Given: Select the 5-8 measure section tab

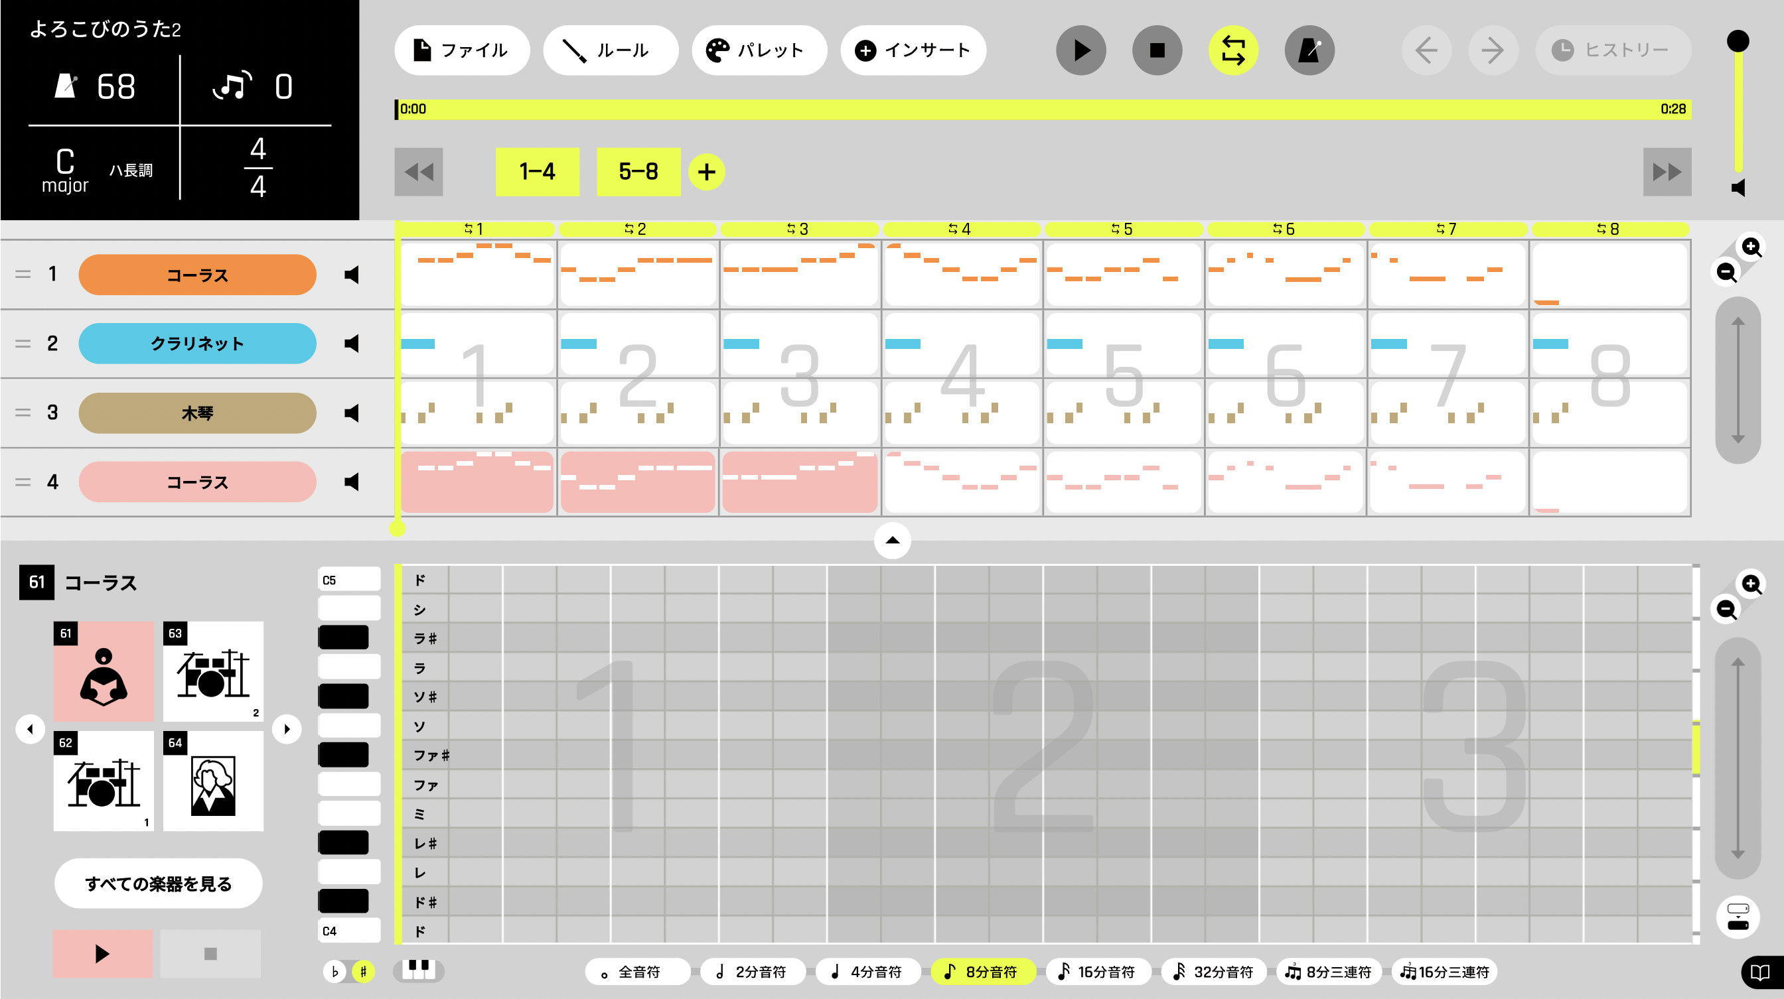Looking at the screenshot, I should pos(638,172).
